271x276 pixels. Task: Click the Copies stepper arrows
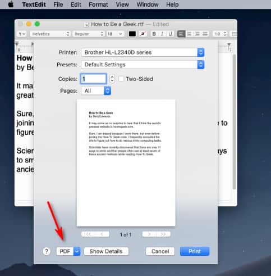click(112, 79)
